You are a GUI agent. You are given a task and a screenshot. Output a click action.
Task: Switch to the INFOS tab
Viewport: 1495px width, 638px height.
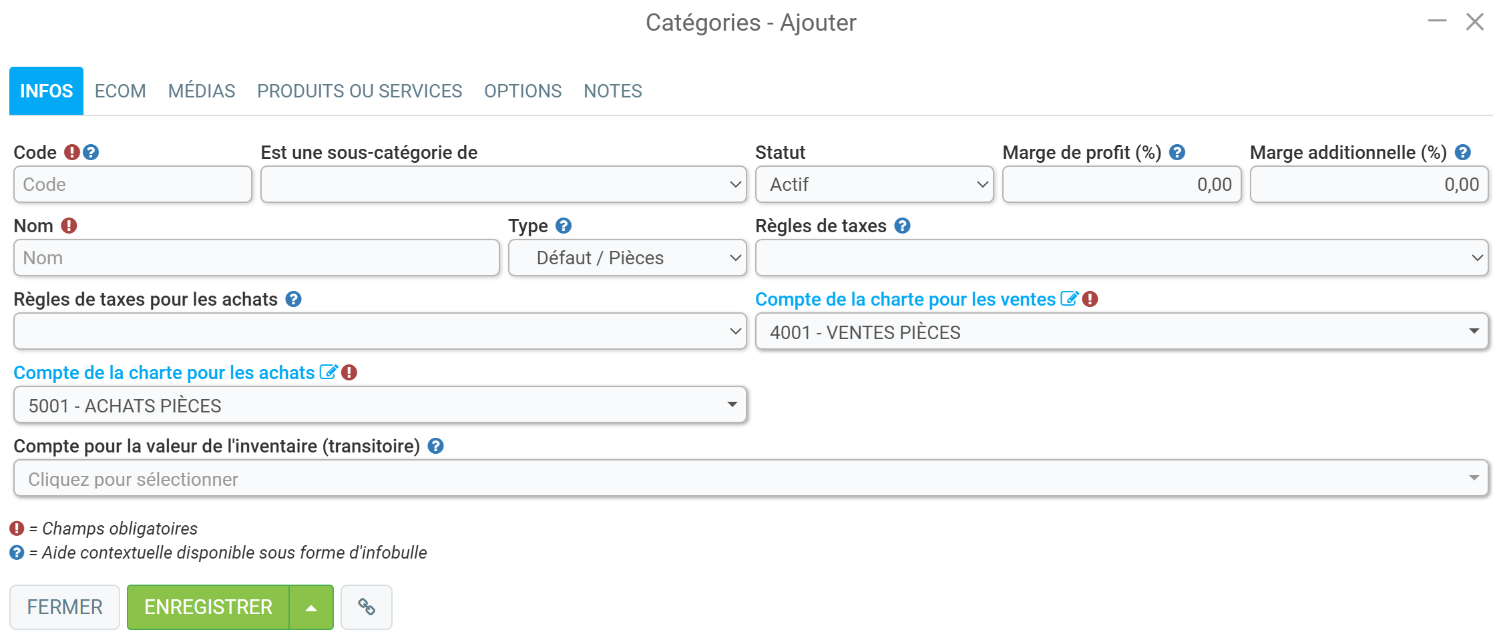click(x=46, y=91)
